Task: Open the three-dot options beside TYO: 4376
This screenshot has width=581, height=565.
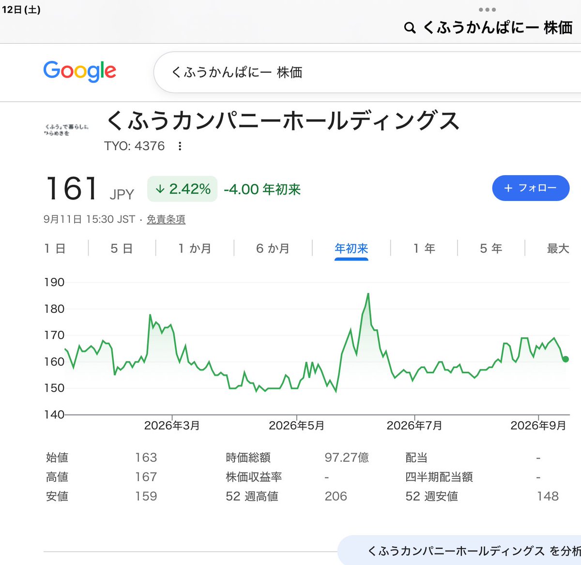Action: tap(180, 146)
